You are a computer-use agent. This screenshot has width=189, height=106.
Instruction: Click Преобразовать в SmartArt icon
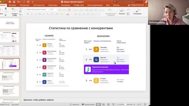tap(110, 10)
